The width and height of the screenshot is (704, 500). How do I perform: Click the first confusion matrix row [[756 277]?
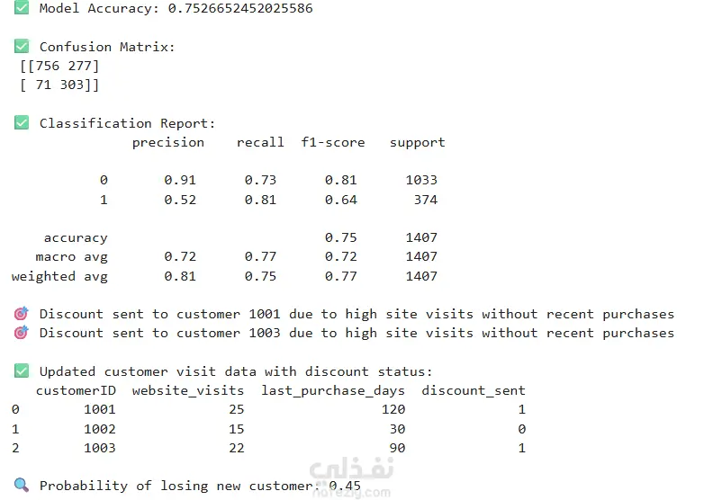pos(59,66)
